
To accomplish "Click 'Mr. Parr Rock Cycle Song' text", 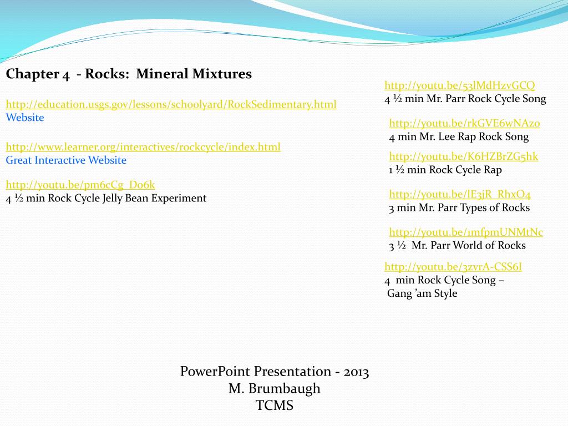I will point(486,99).
